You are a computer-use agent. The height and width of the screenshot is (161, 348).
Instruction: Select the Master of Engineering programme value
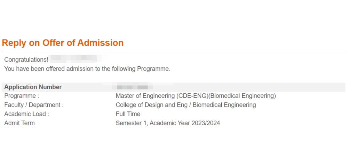196,96
